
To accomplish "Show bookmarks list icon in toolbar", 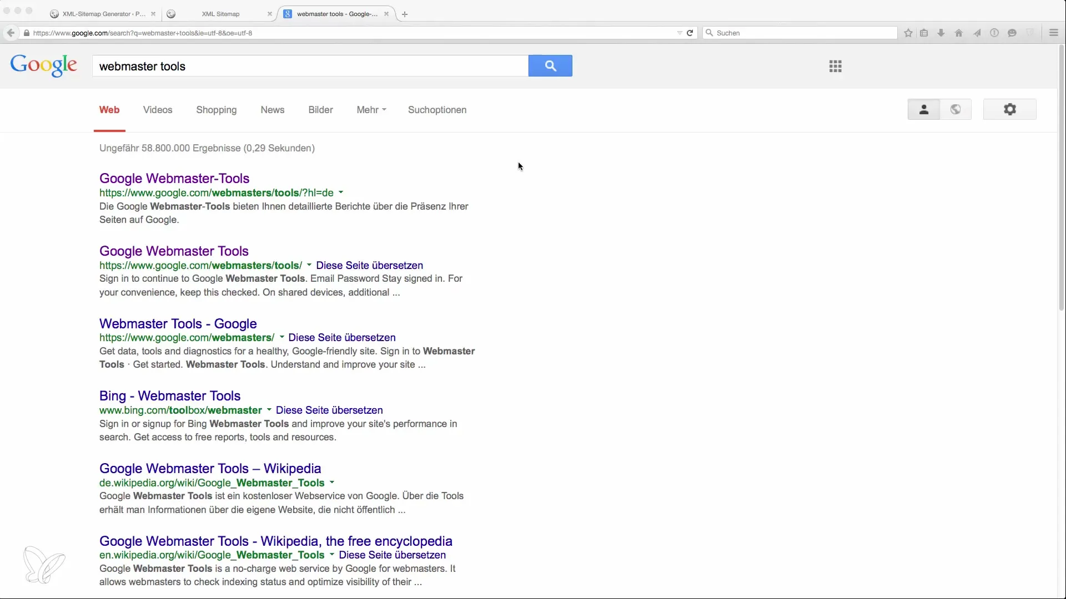I will tap(924, 33).
